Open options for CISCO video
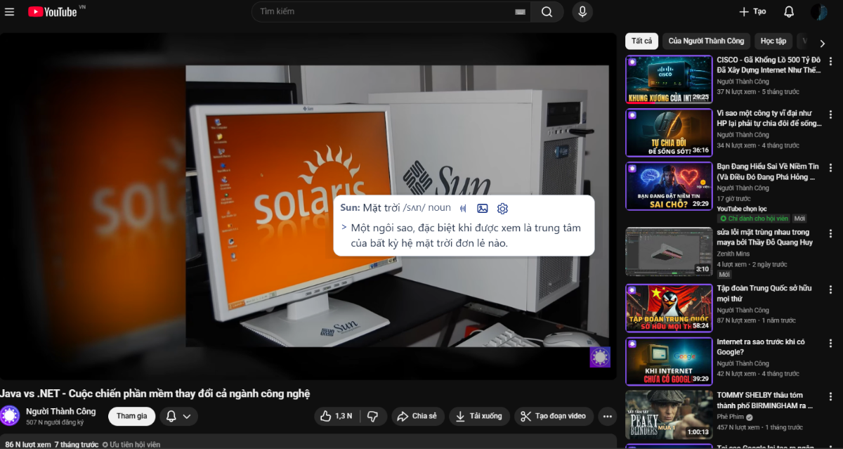The image size is (843, 449). pos(830,62)
